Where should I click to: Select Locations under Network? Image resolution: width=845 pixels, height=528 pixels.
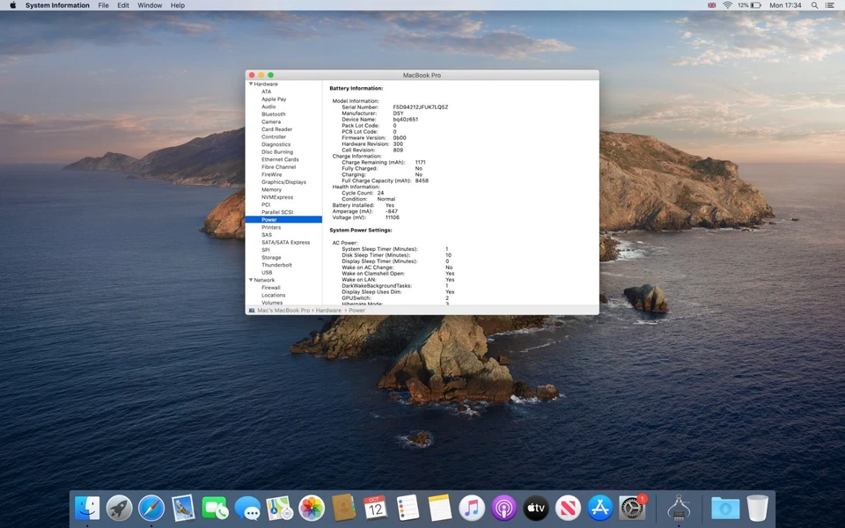273,296
